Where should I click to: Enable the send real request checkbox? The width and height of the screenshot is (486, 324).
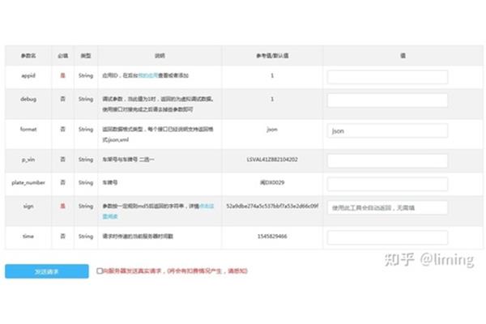100,271
